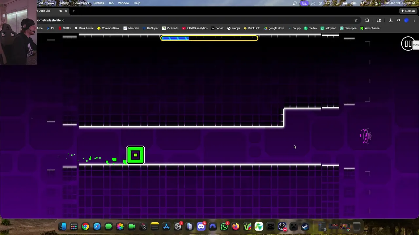This screenshot has height=235, width=419.
Task: Open the PP bookmark
Action: click(50, 28)
